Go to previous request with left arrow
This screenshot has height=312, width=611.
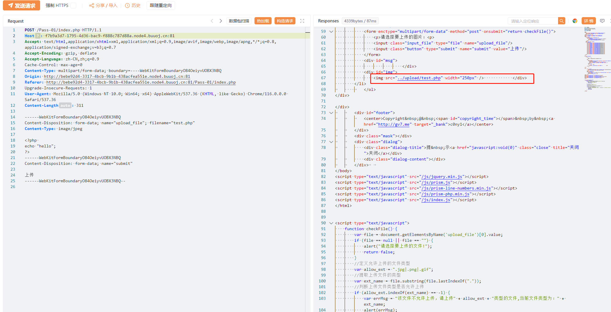click(212, 21)
